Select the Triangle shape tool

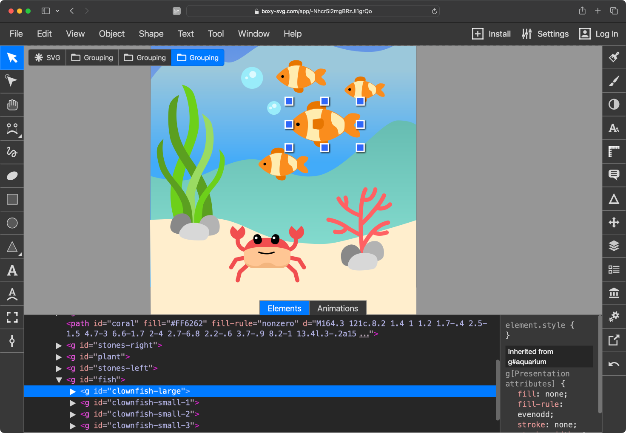[12, 247]
